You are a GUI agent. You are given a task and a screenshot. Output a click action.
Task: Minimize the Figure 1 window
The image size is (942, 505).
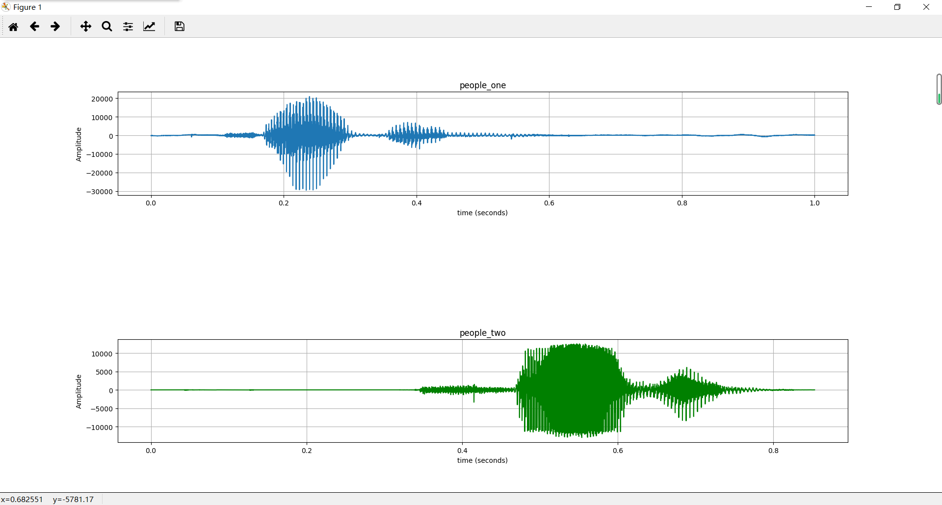click(x=869, y=7)
